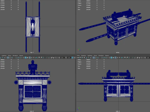The height and width of the screenshot is (112, 150).
Task: Click gamma value field showing 1.00
Action: [69, 58]
